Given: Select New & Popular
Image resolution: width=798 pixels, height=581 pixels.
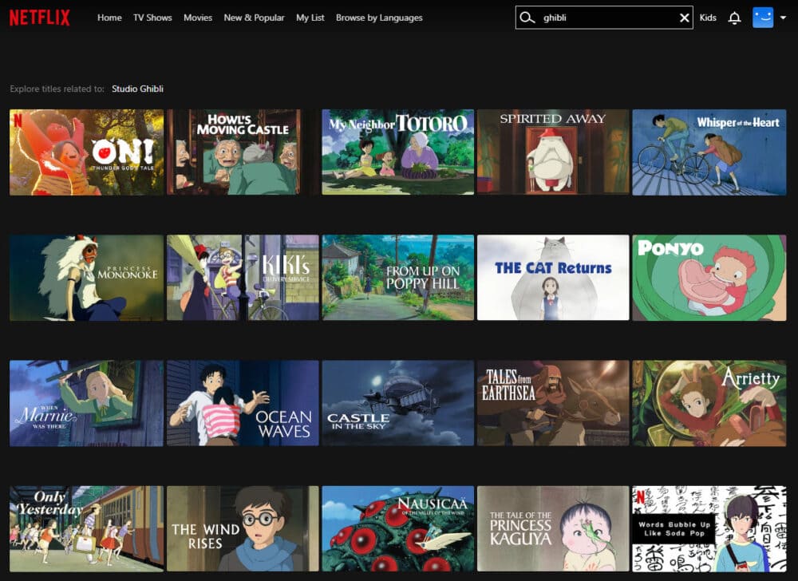Looking at the screenshot, I should click(x=254, y=18).
